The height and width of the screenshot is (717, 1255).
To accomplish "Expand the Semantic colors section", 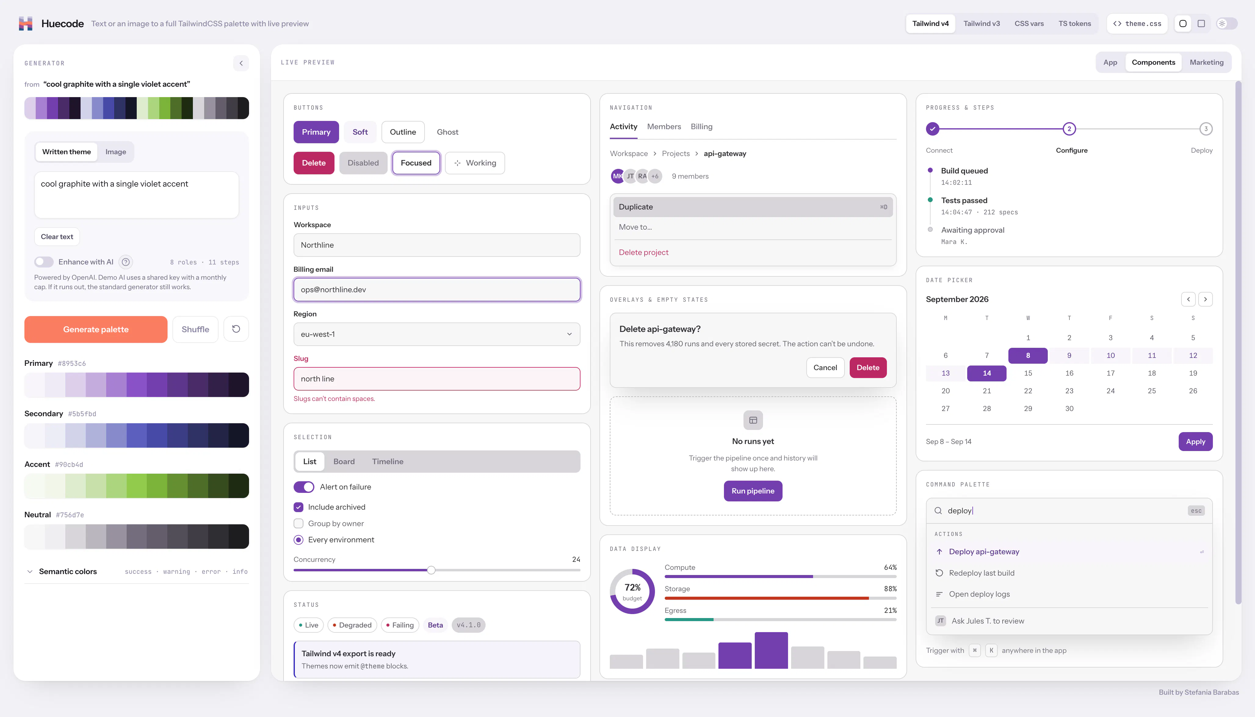I will coord(136,572).
